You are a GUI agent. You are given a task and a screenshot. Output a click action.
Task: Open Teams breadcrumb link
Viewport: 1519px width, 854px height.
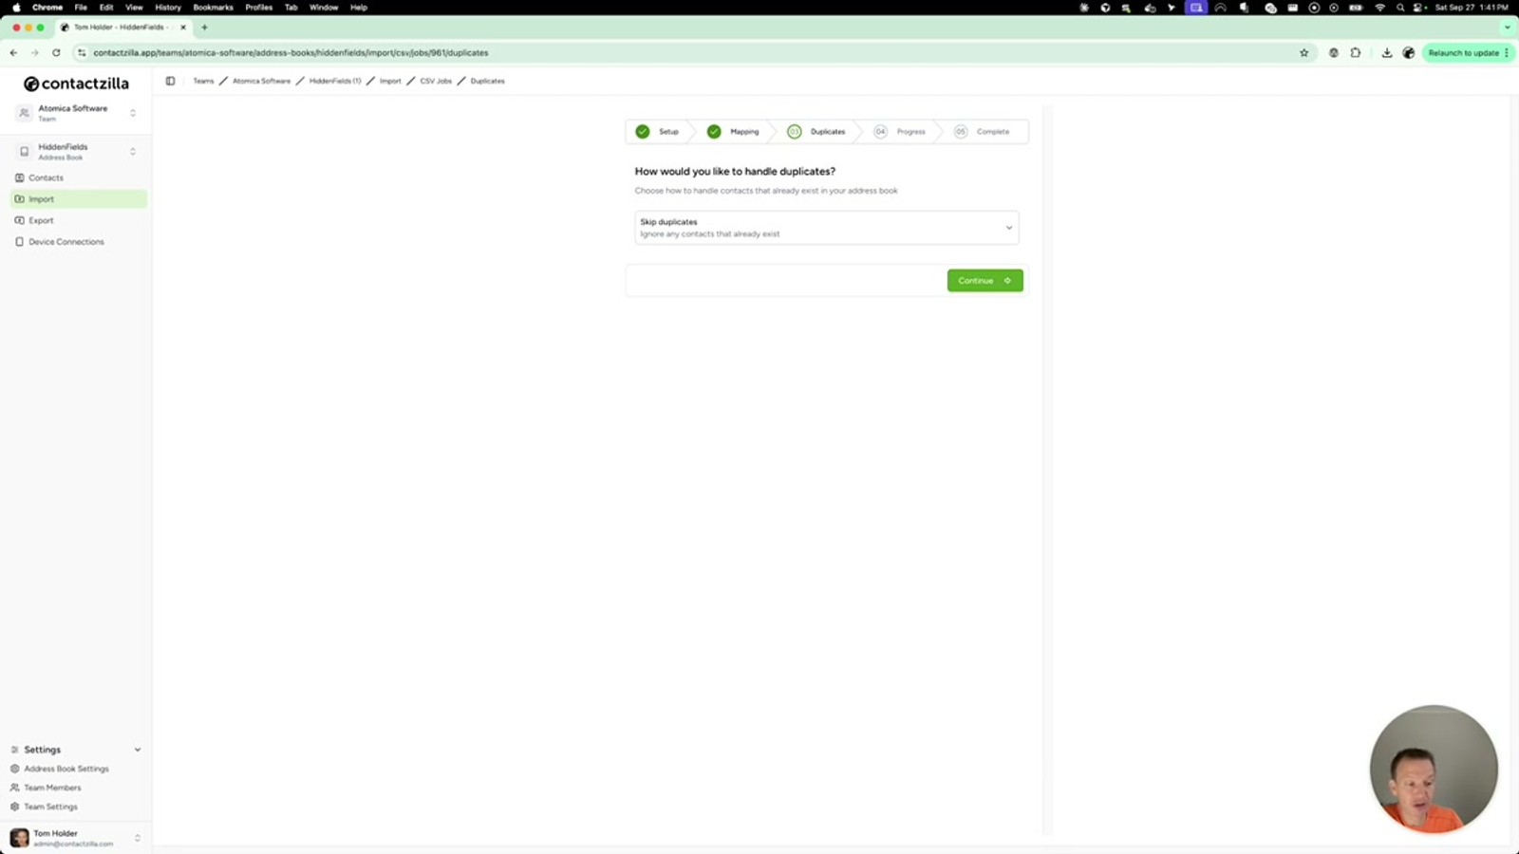tap(203, 81)
